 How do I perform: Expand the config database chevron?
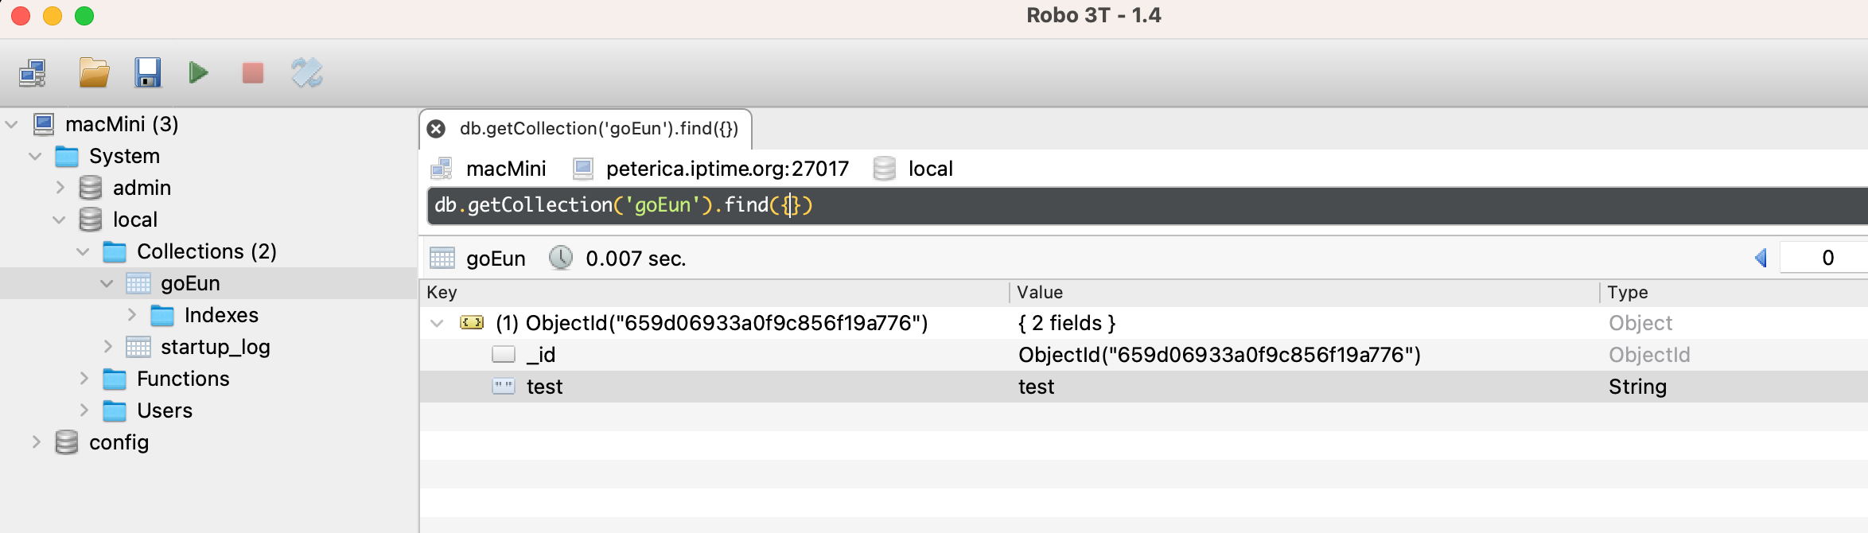[x=37, y=442]
